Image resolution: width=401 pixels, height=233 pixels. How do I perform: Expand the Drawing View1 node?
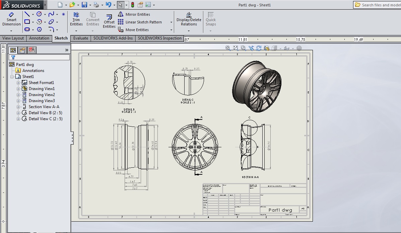18,89
